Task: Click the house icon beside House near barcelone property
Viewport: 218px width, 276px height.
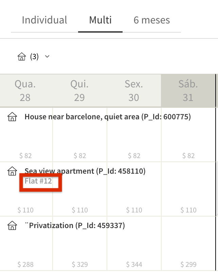Action: click(x=12, y=117)
